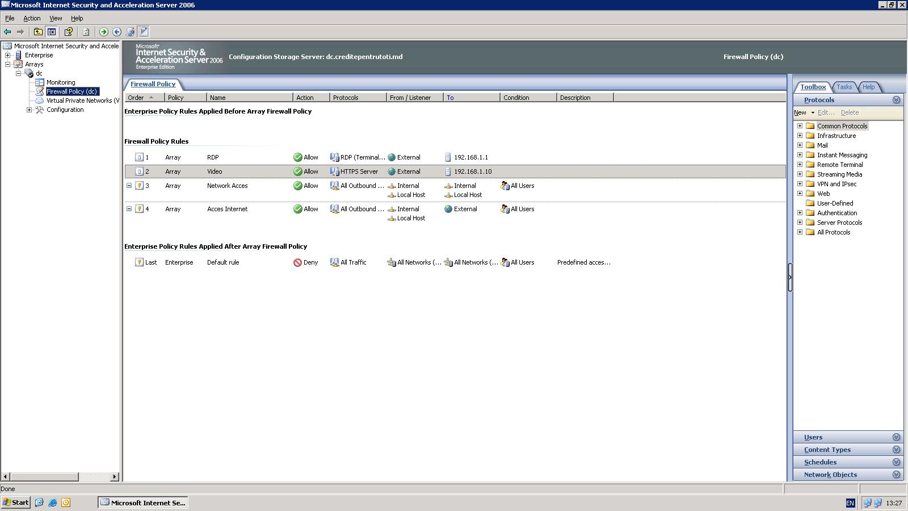Switch to the Help tab
The image size is (908, 511).
(868, 87)
